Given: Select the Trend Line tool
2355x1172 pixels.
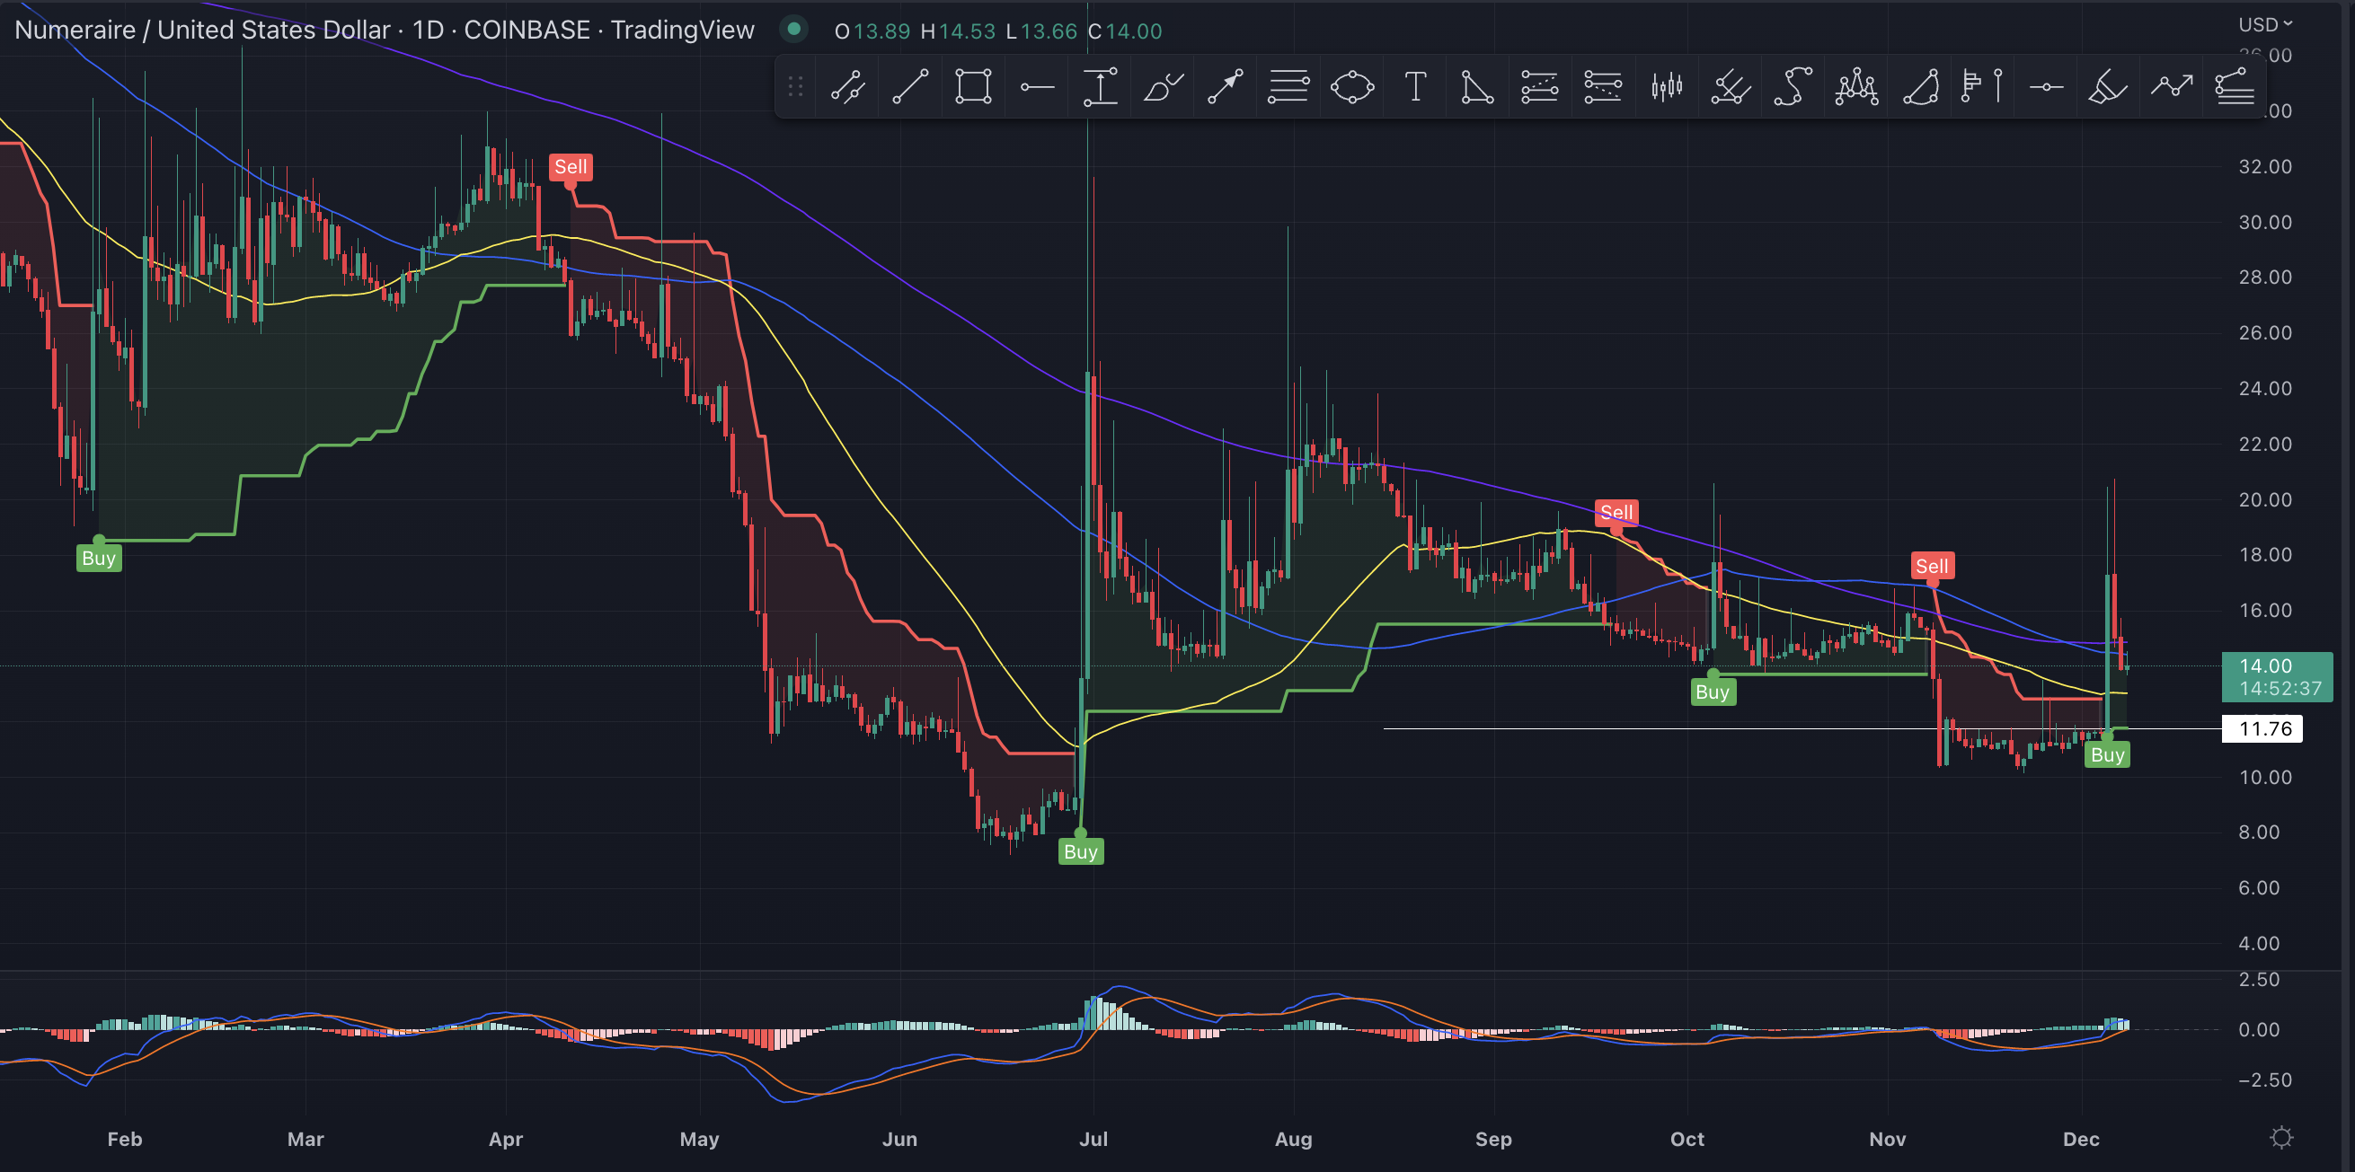Looking at the screenshot, I should pos(909,87).
